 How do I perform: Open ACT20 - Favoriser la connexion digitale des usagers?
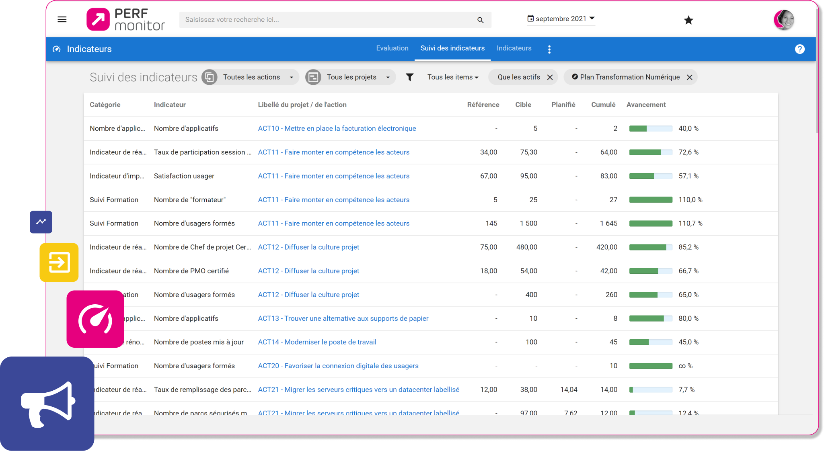pos(338,366)
